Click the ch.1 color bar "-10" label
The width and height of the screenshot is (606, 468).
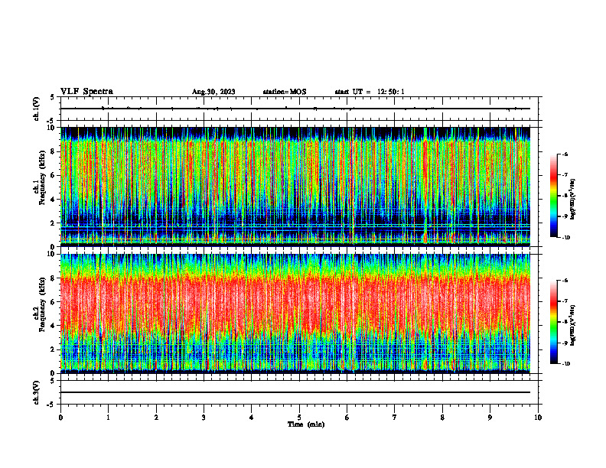565,237
